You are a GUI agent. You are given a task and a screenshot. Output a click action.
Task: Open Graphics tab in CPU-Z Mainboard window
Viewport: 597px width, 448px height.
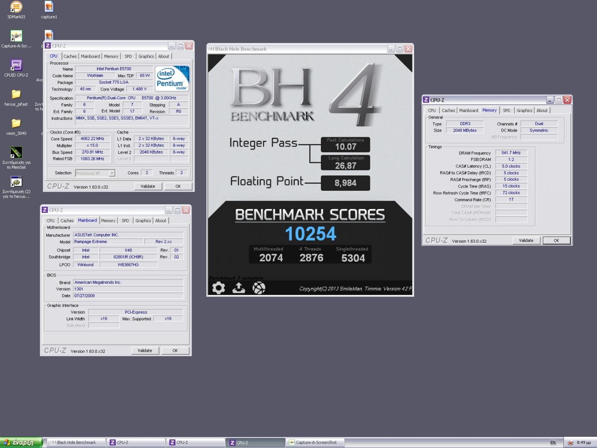coord(143,221)
